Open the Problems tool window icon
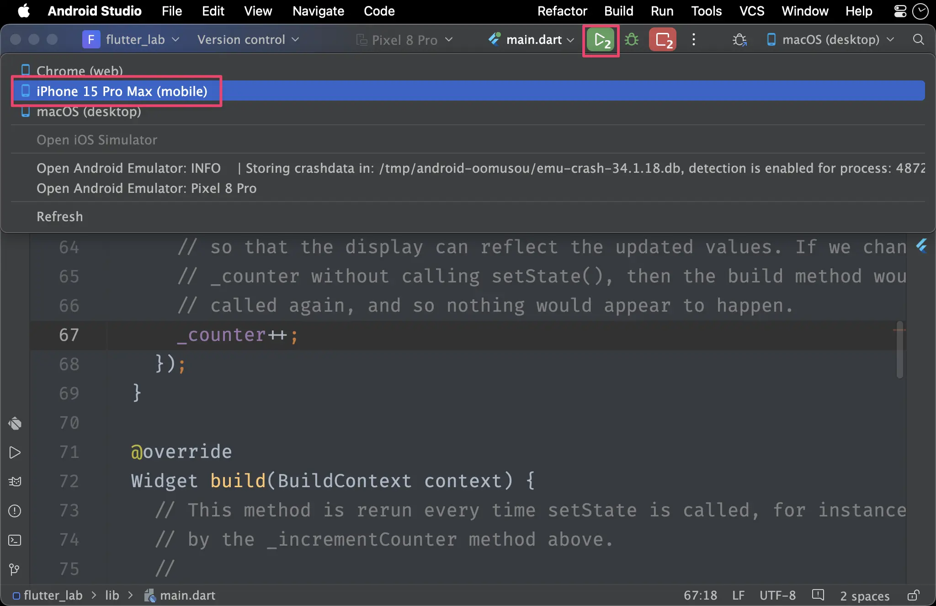This screenshot has height=606, width=936. tap(15, 511)
